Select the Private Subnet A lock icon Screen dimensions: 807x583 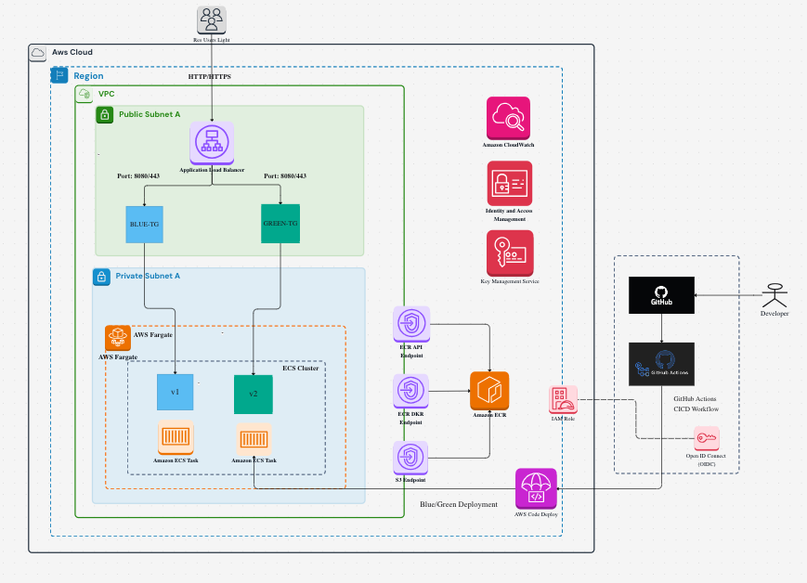(x=101, y=277)
